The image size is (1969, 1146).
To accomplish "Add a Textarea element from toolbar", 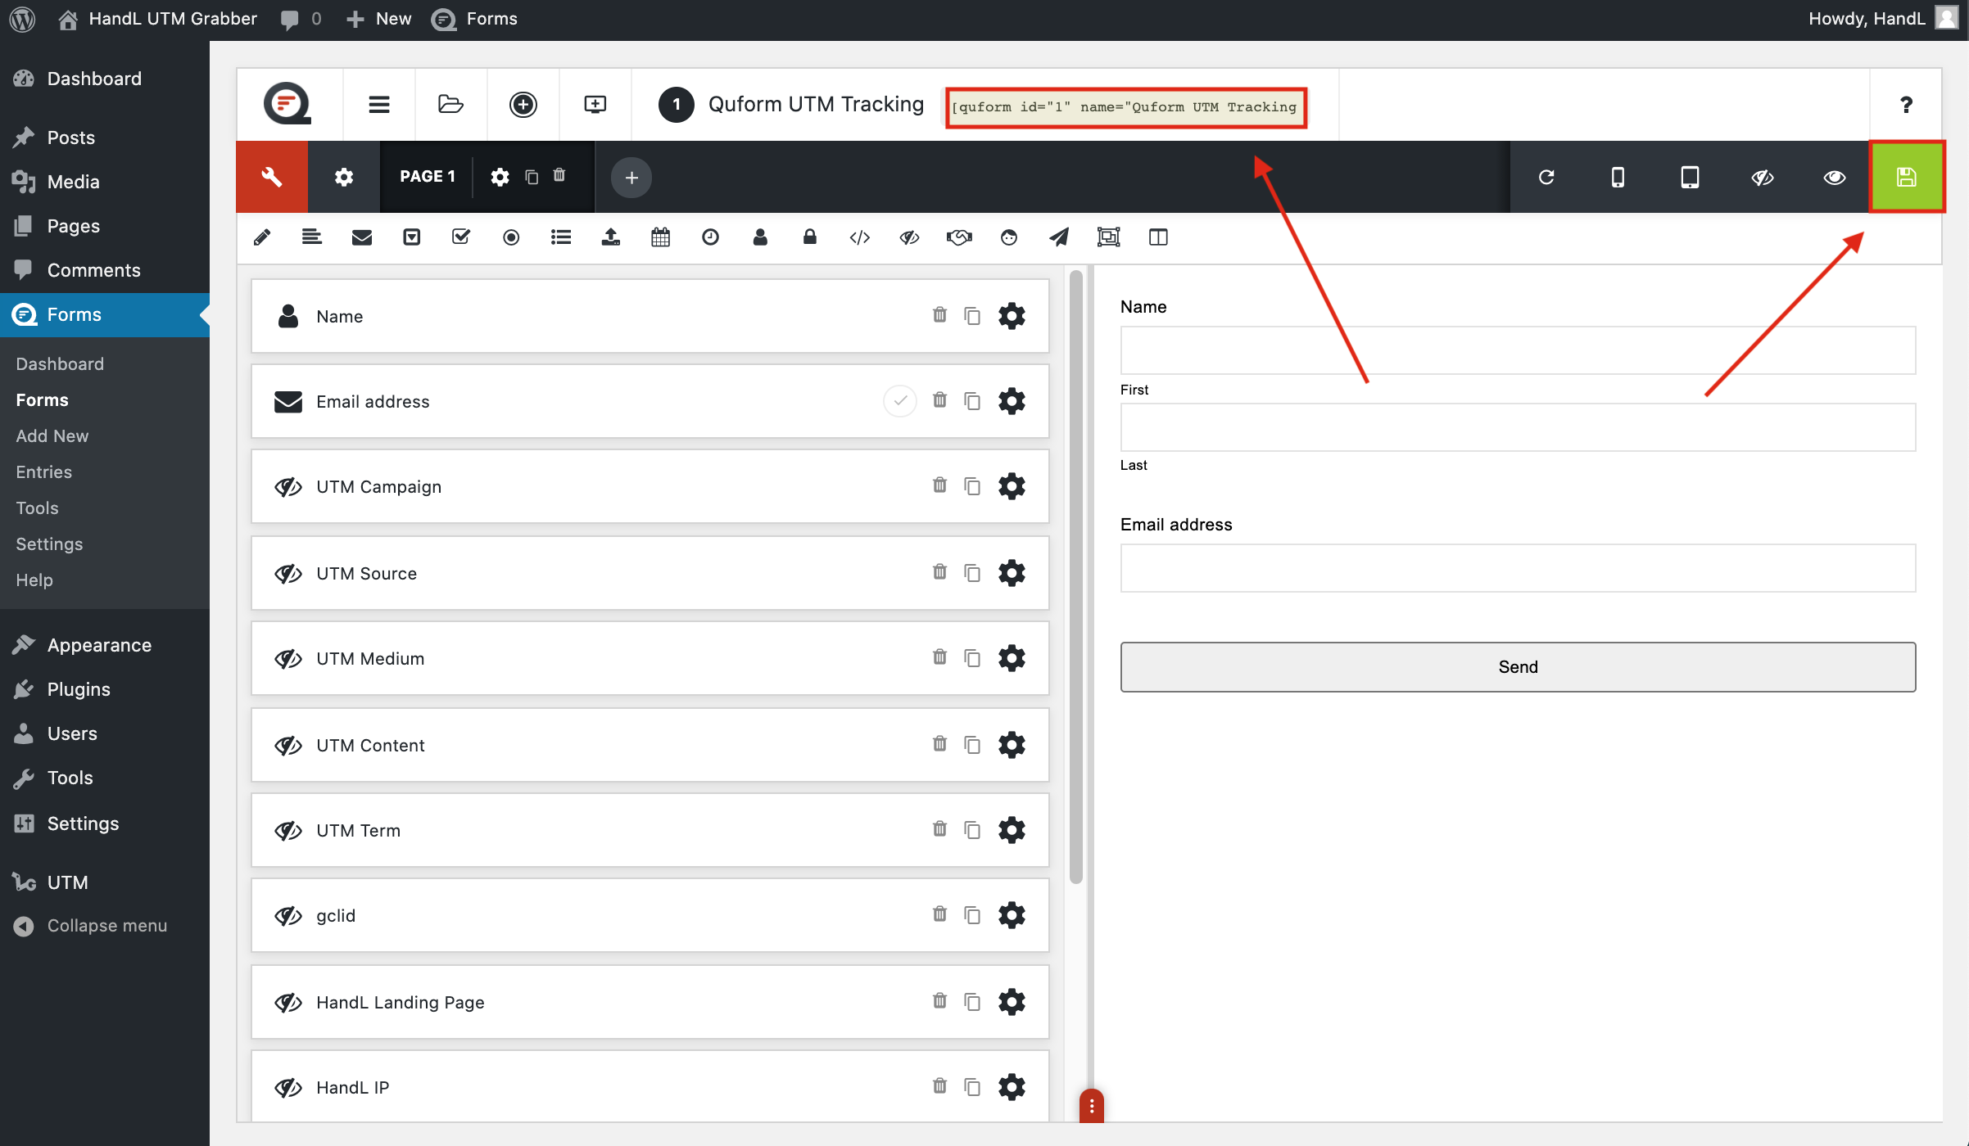I will point(312,237).
